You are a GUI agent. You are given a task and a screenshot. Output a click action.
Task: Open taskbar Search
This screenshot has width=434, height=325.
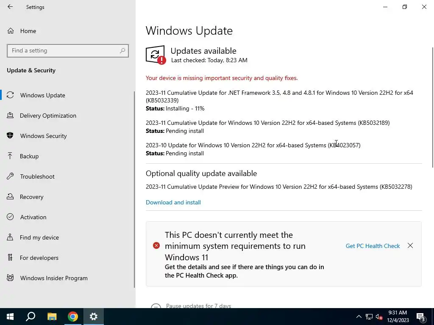click(x=31, y=317)
